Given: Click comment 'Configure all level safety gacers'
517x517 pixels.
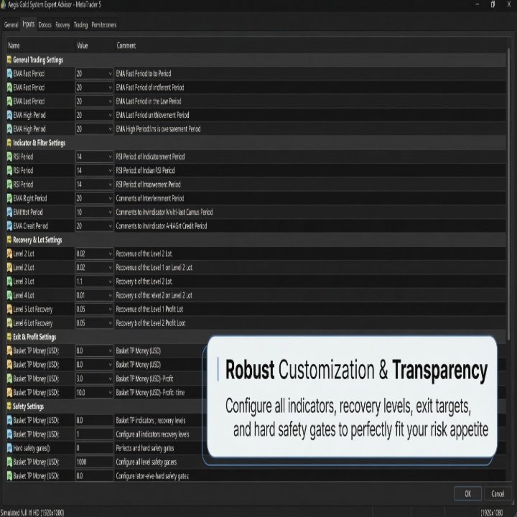Looking at the screenshot, I should coord(146,462).
